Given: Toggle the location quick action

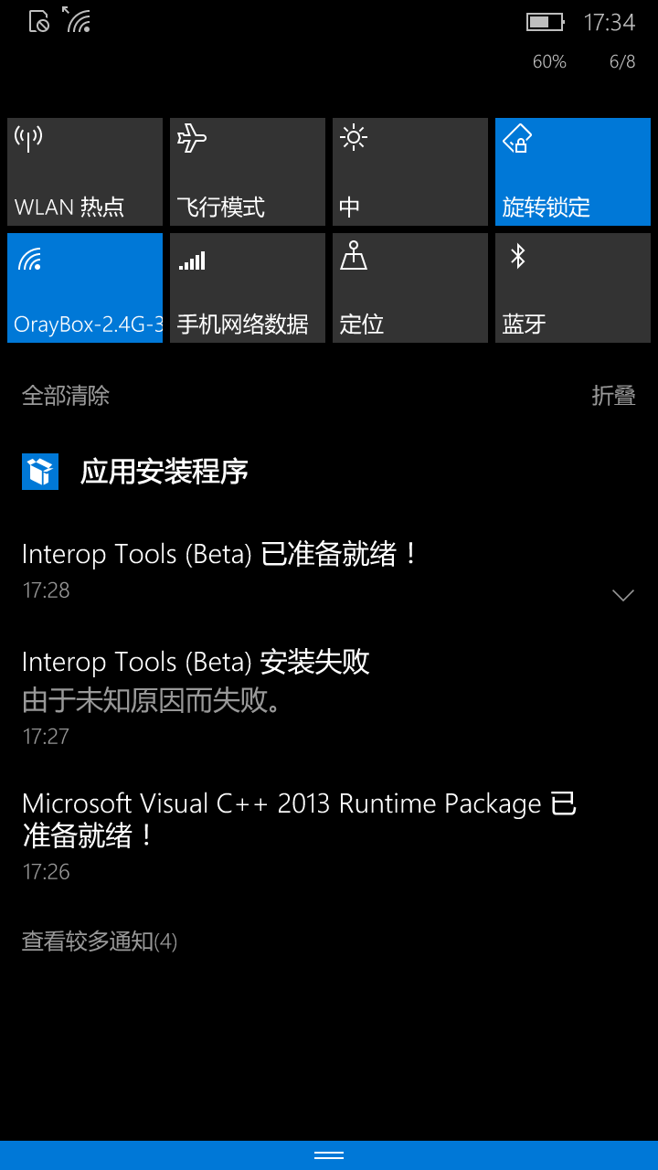Looking at the screenshot, I should coord(410,288).
